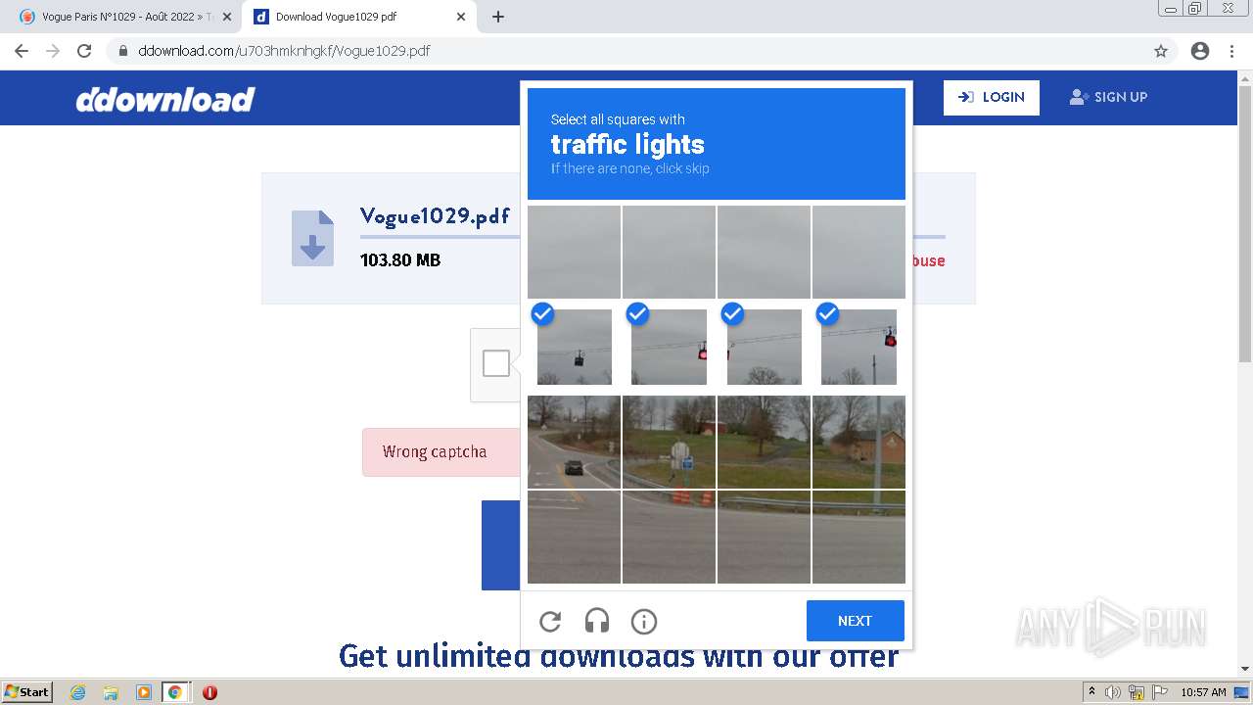Viewport: 1253px width, 705px height.
Task: Select tile with car on road
Action: (574, 442)
